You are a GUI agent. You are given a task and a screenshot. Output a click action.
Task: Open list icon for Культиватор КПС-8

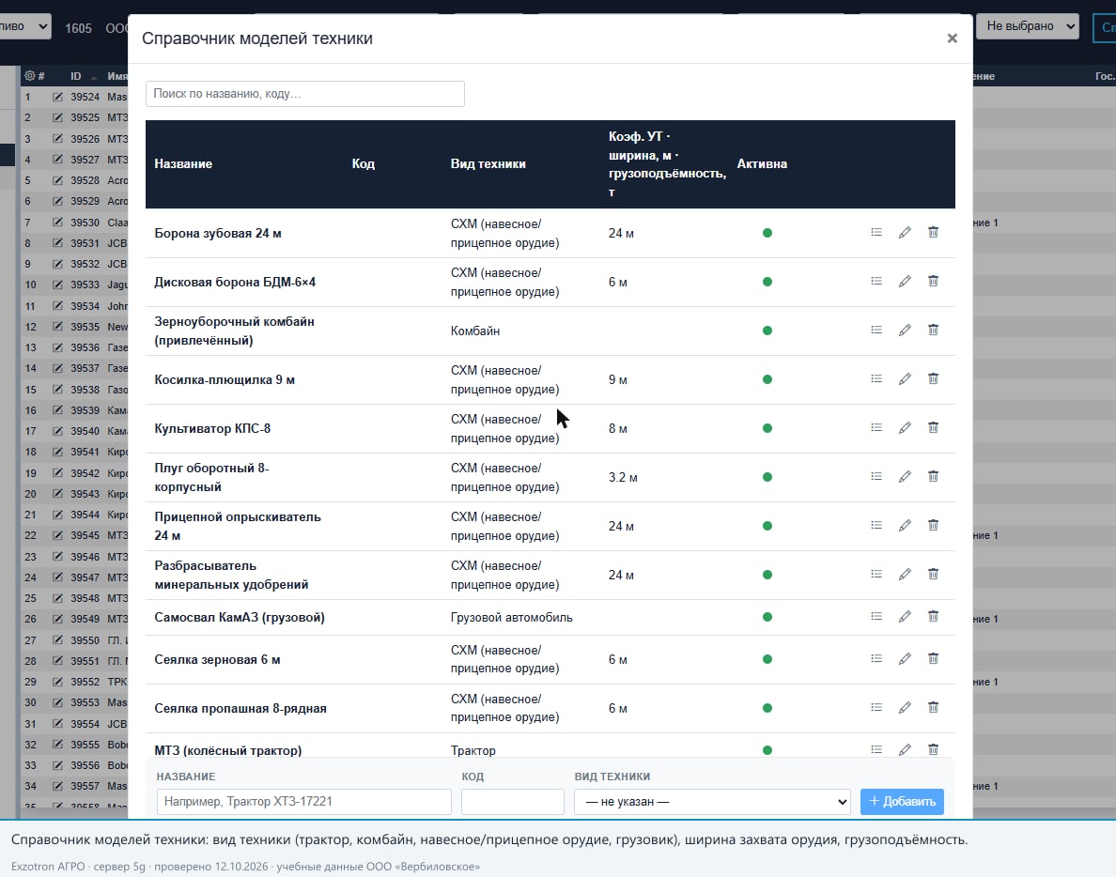tap(876, 428)
